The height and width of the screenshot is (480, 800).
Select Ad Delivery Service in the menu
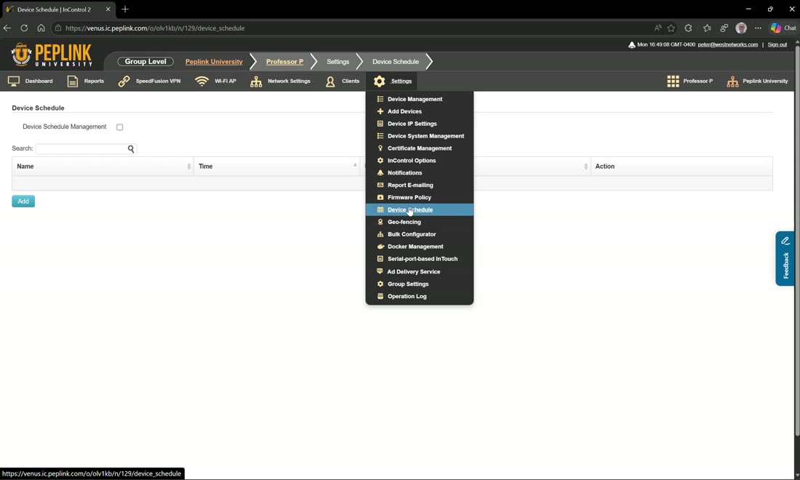tap(413, 272)
